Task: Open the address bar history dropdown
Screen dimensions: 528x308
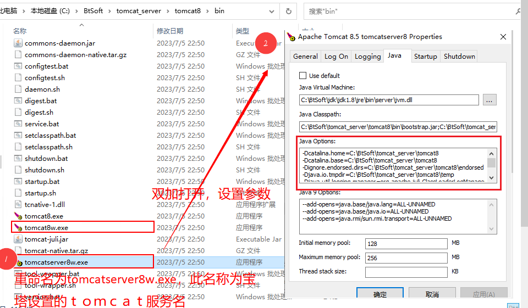Action: point(271,12)
